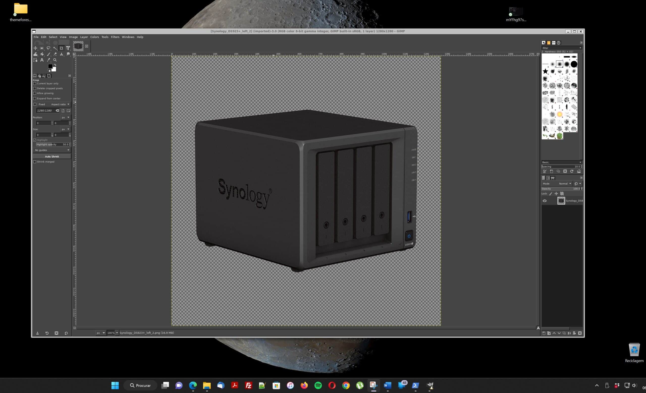Image resolution: width=646 pixels, height=393 pixels.
Task: Open Spotify from the taskbar
Action: [318, 385]
